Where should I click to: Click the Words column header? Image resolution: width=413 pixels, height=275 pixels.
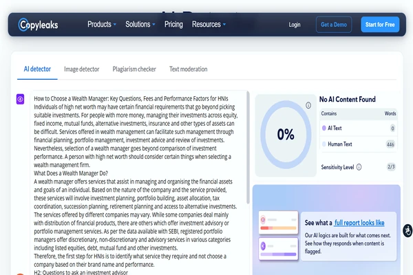pyautogui.click(x=390, y=113)
